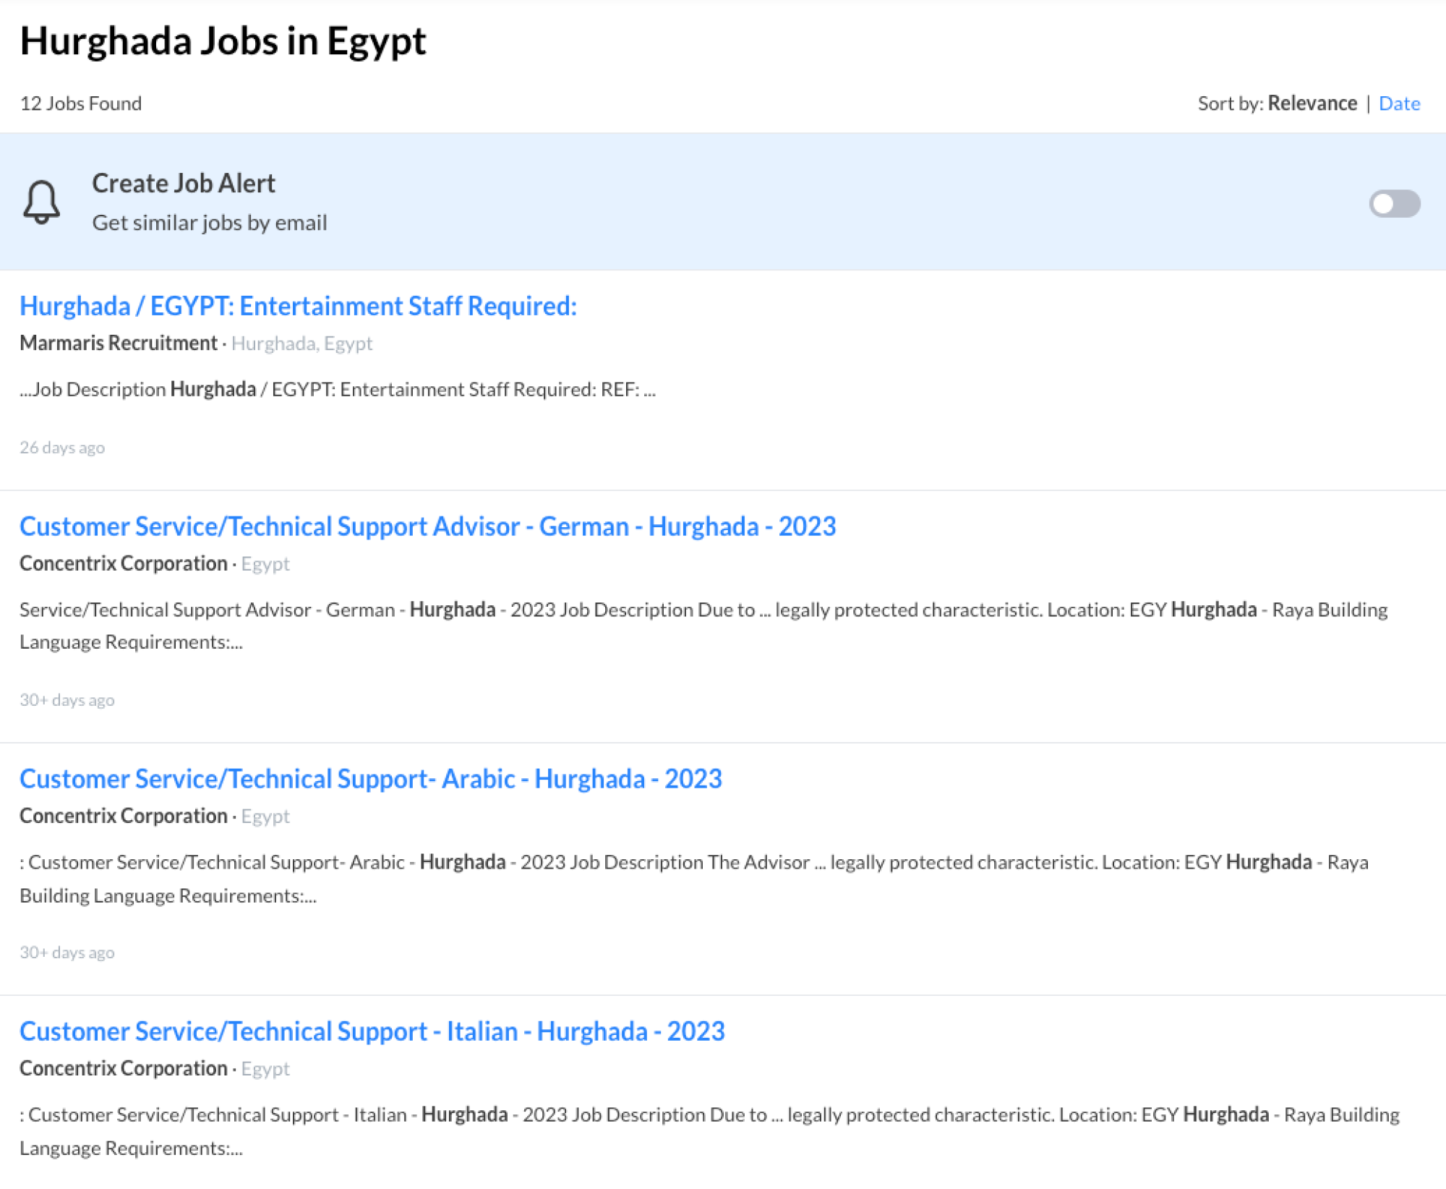Open Arabic Customer Service Hurghada job listing
The height and width of the screenshot is (1189, 1446).
point(370,779)
